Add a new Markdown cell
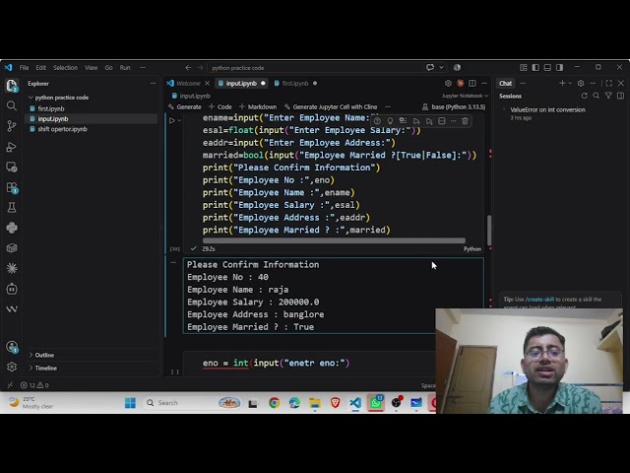Viewport: 630px width, 473px height. [258, 107]
